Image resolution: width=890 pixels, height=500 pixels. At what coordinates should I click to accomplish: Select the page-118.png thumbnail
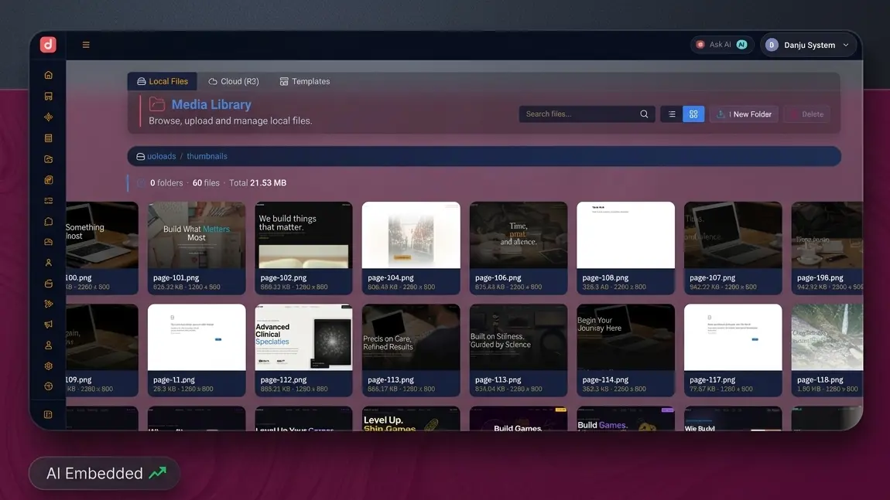827,350
